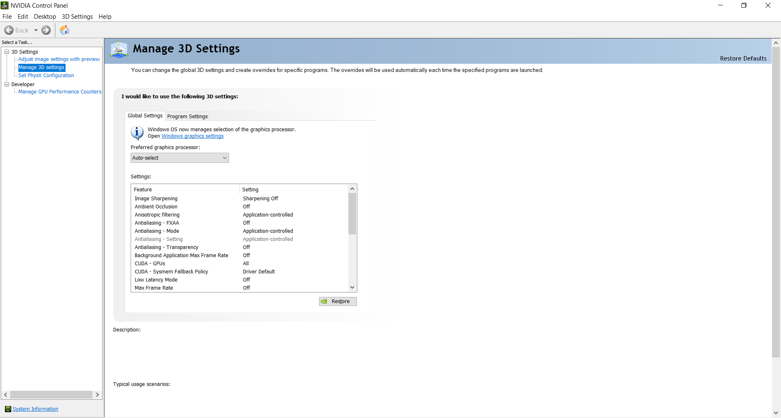Click the Back arrow icon
Viewport: 781px width, 418px height.
click(x=9, y=30)
